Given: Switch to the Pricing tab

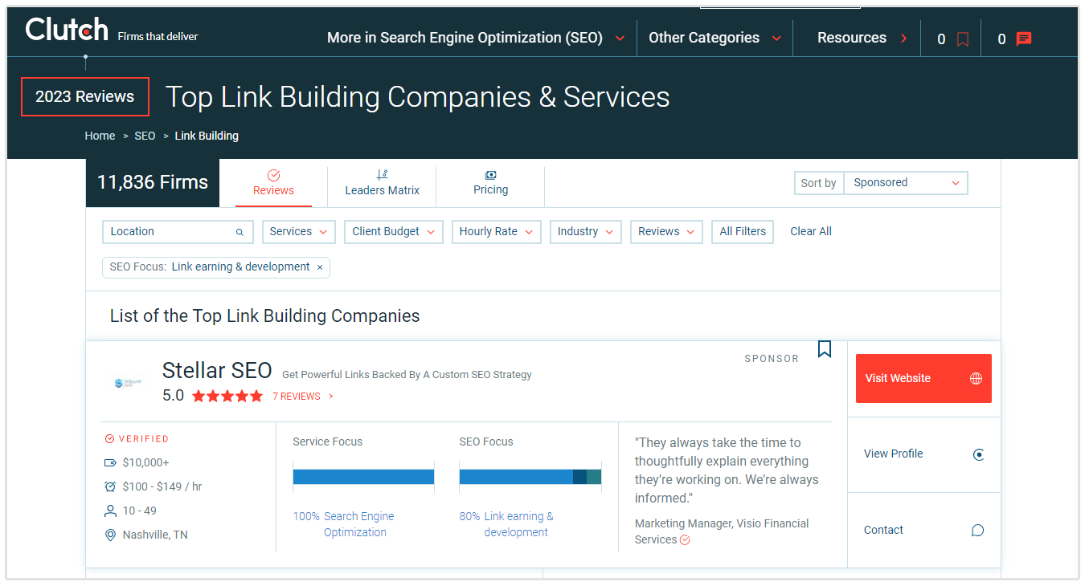Looking at the screenshot, I should pyautogui.click(x=490, y=183).
